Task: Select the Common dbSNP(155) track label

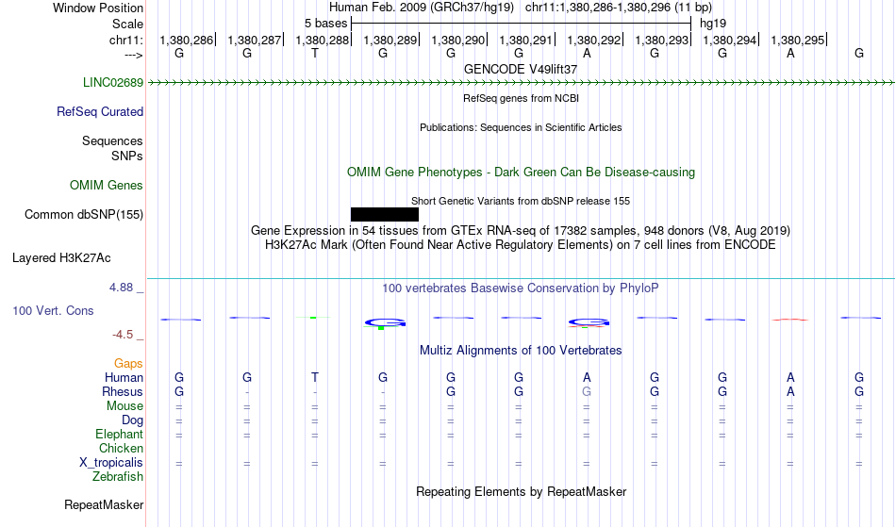Action: click(84, 215)
